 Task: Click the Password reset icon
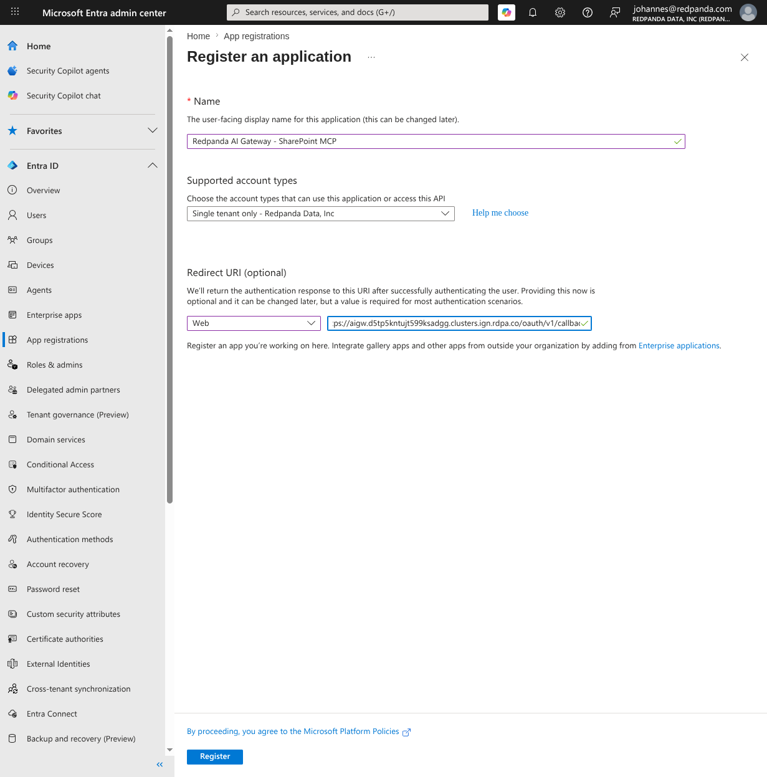pyautogui.click(x=12, y=589)
